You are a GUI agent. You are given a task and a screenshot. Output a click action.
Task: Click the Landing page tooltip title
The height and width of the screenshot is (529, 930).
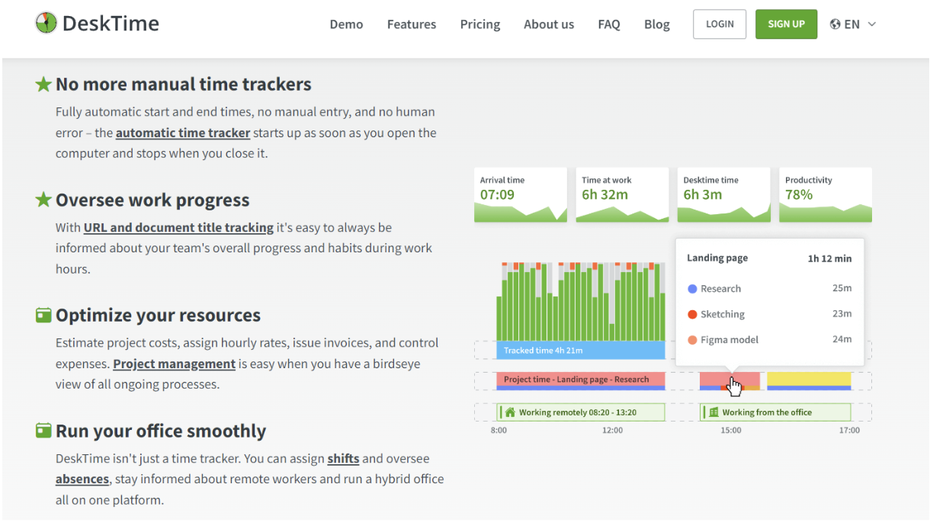(x=717, y=258)
